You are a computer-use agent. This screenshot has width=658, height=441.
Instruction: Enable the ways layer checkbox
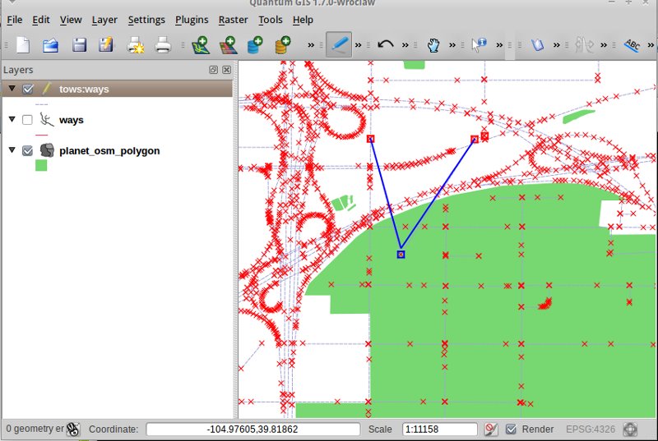pos(28,120)
